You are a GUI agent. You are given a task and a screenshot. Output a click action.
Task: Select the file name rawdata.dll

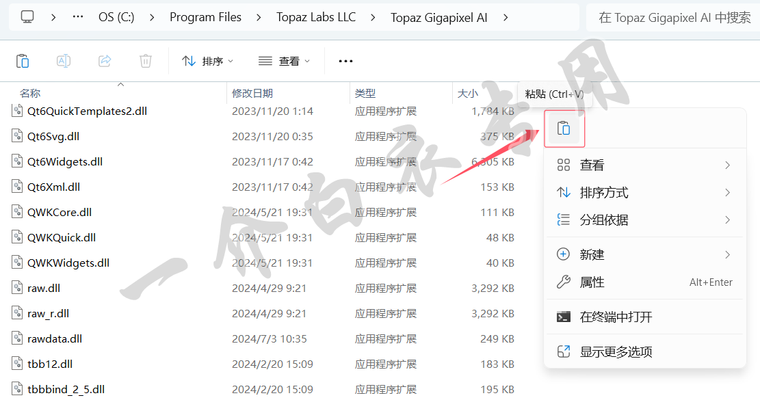(x=55, y=338)
